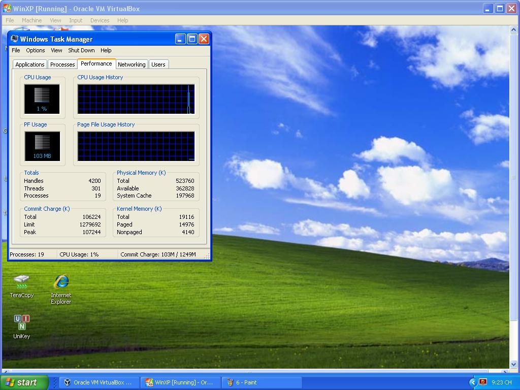Screen dimensions: 520x390
Task: Click the red system tray icon
Action: point(483,382)
